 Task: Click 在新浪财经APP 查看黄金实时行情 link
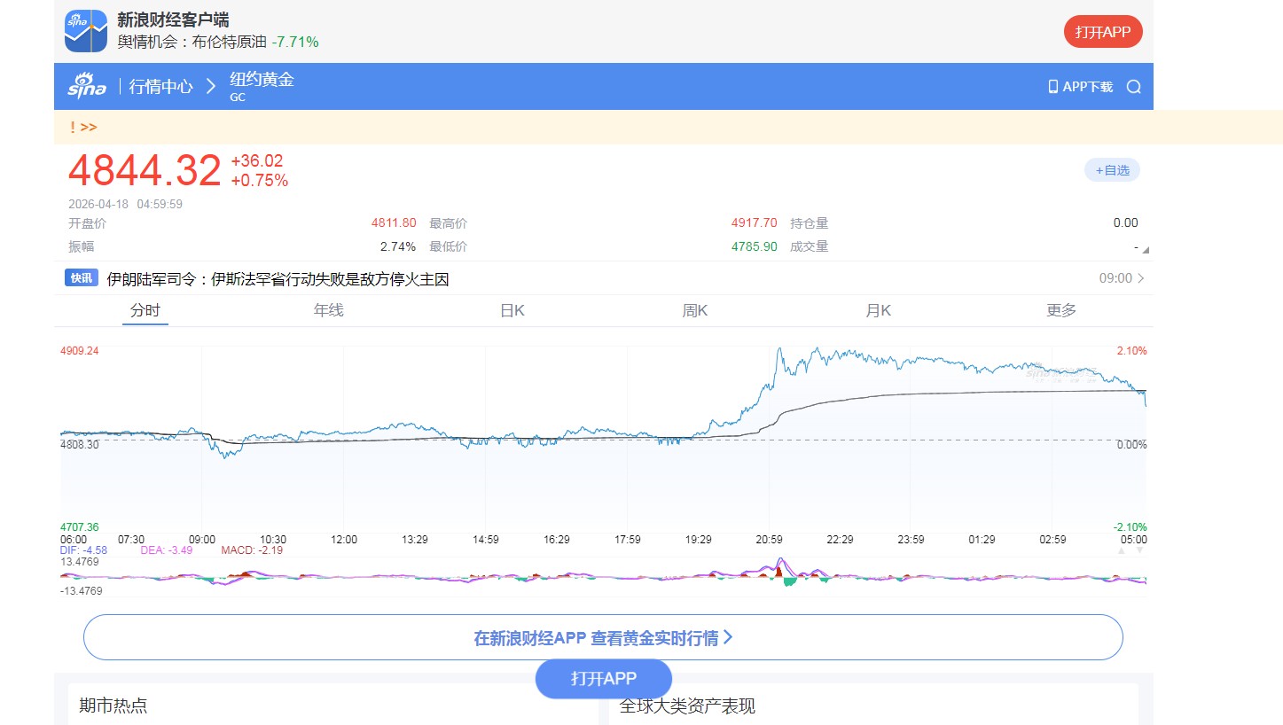pyautogui.click(x=602, y=636)
